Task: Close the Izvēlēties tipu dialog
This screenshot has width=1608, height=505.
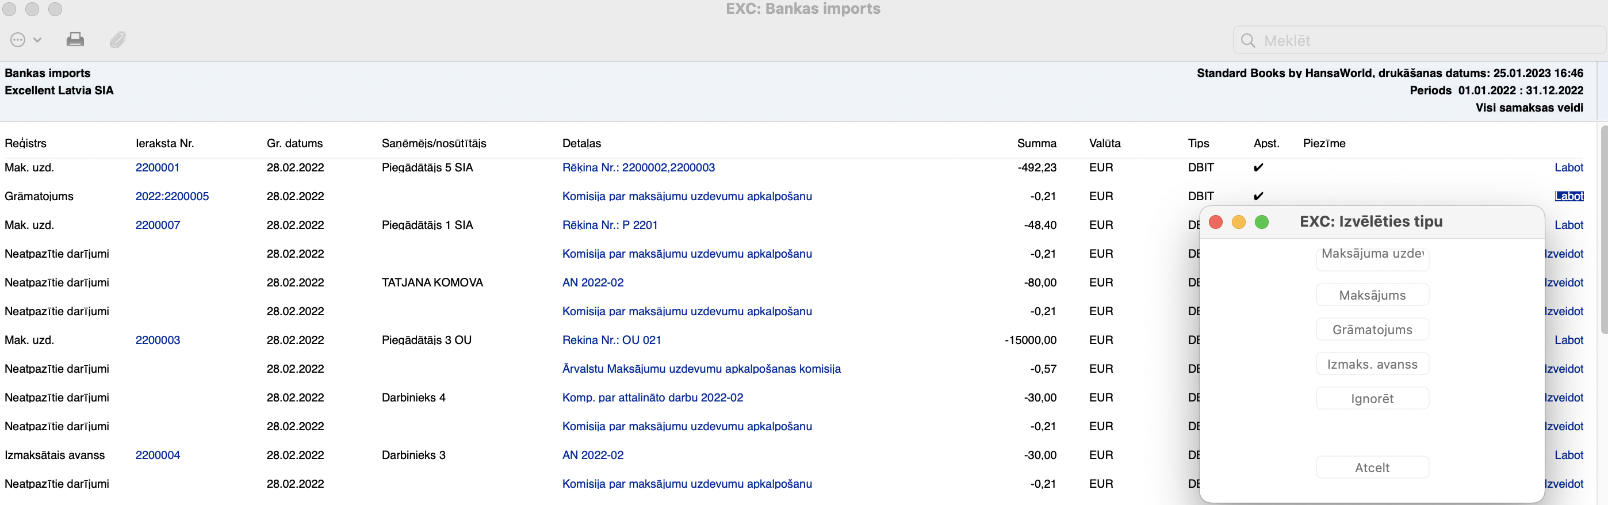Action: coord(1215,222)
